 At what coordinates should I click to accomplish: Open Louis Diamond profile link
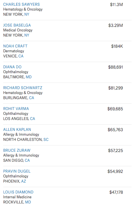coord(18,192)
